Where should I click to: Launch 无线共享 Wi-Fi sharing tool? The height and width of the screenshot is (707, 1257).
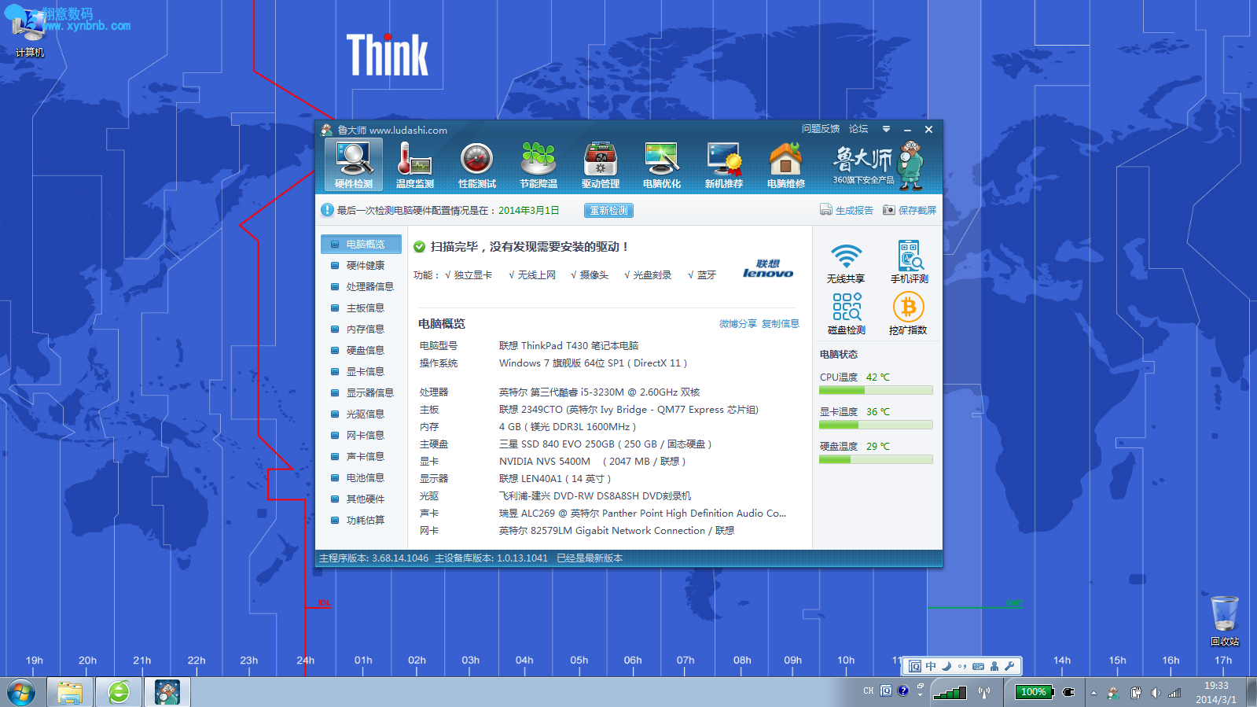pos(846,263)
